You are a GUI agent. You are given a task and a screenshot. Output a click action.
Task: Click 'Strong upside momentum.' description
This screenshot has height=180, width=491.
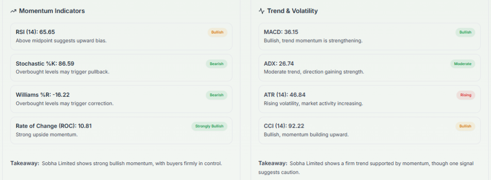coord(47,135)
